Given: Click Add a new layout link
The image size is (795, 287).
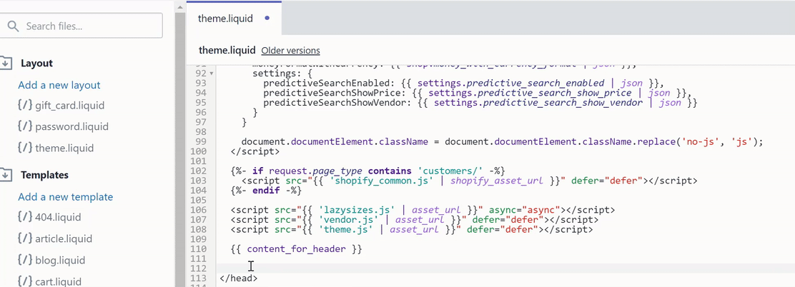Looking at the screenshot, I should (x=59, y=85).
